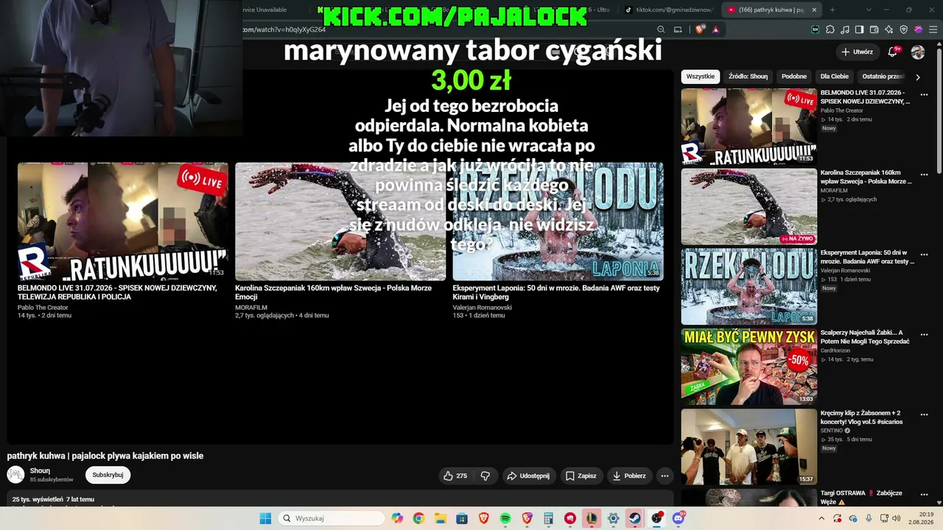The width and height of the screenshot is (943, 530).
Task: Open the Brave VPN shield icon
Action: point(904,29)
